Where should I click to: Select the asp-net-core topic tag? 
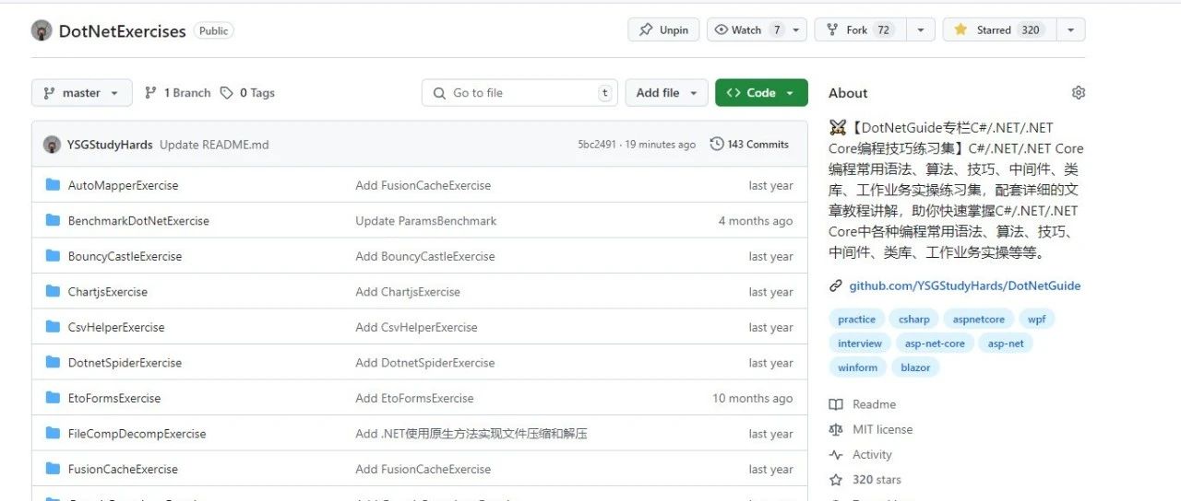click(935, 344)
